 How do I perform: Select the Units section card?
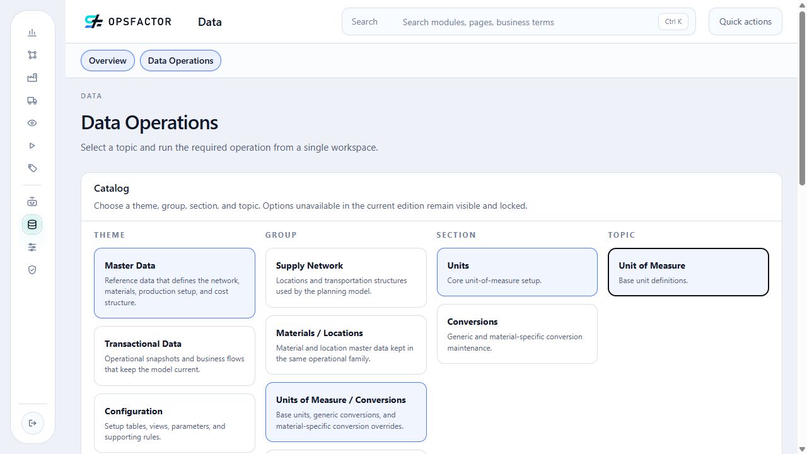(x=517, y=272)
